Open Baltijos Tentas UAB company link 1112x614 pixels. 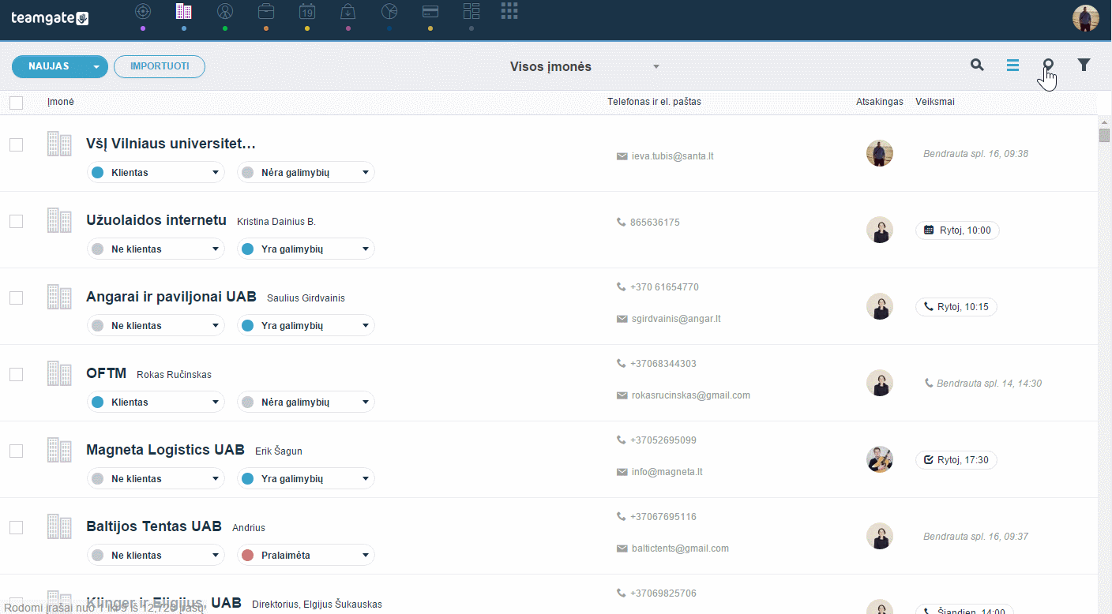(x=154, y=526)
